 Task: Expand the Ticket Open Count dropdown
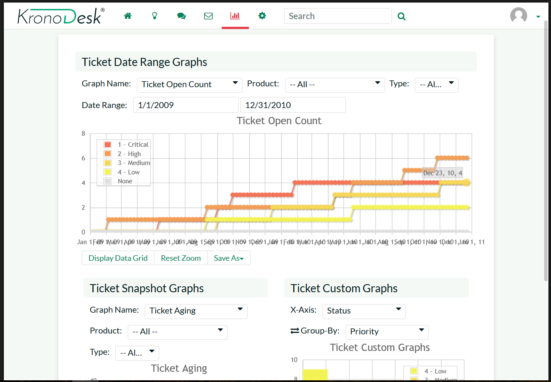189,85
